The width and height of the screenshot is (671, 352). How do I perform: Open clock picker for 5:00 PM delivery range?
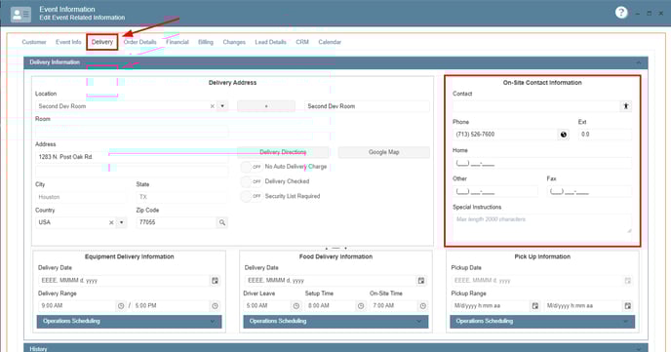tap(215, 306)
